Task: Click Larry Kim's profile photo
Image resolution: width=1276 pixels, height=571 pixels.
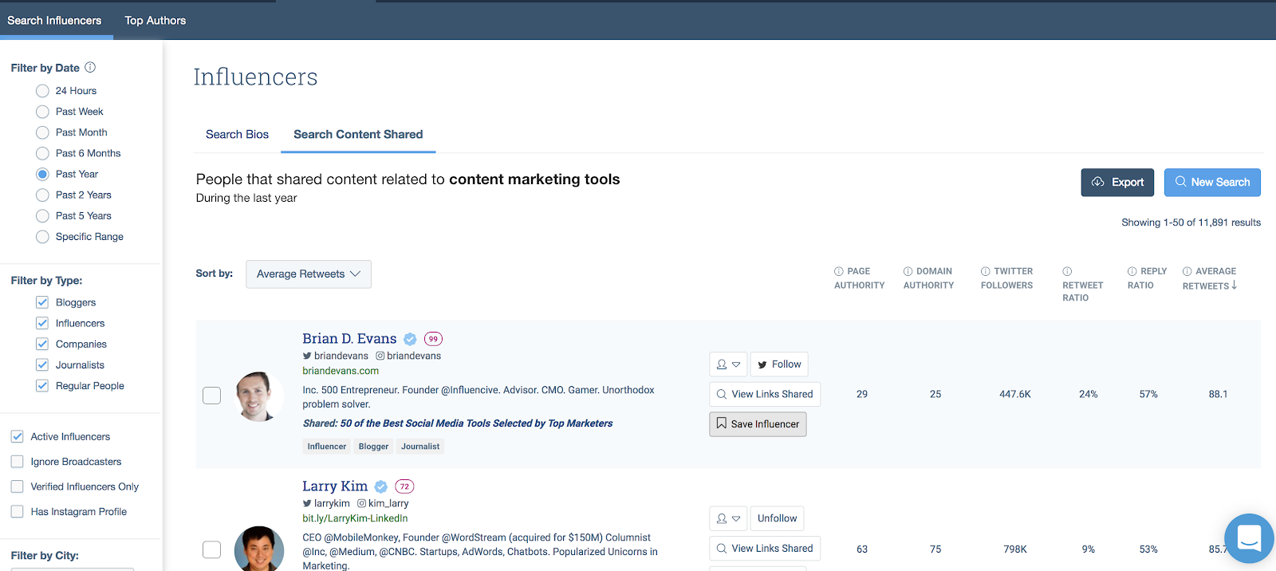Action: pos(259,549)
